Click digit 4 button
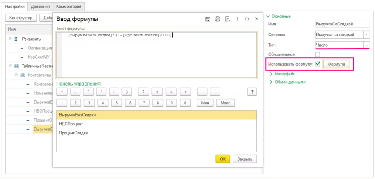This screenshot has width=375, height=179. (103, 103)
